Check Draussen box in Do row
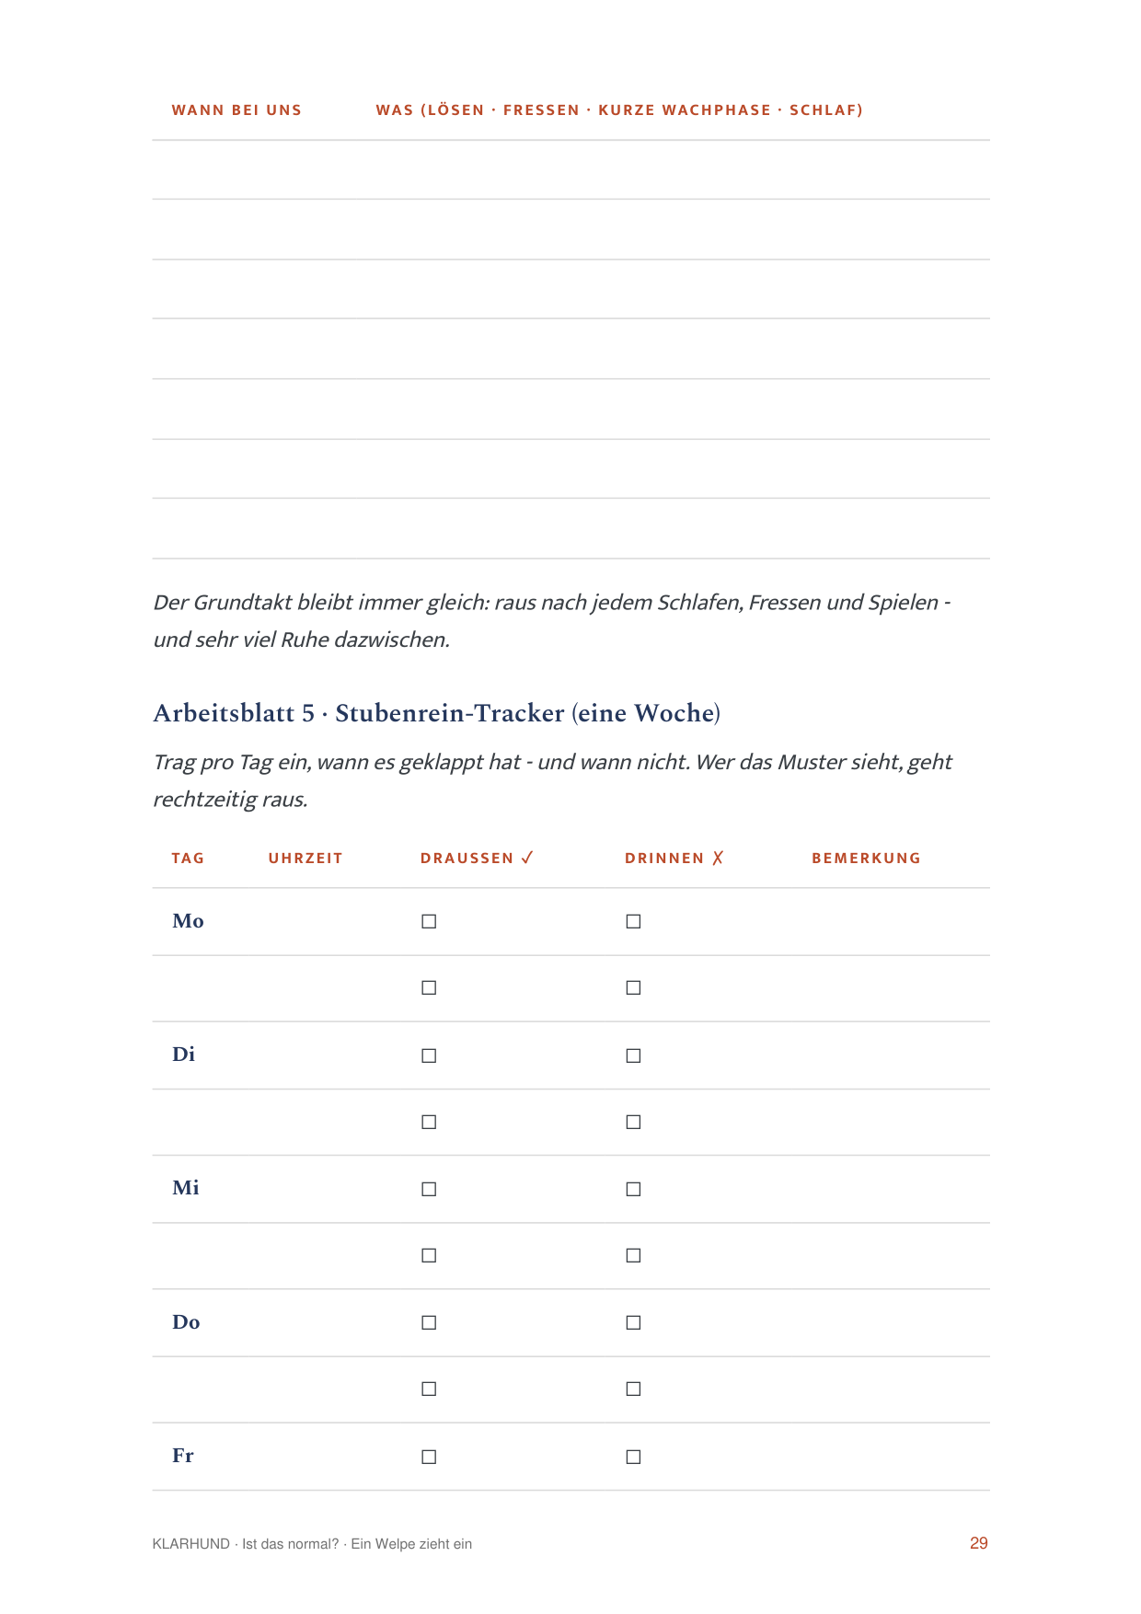This screenshot has width=1141, height=1614. click(x=429, y=1322)
